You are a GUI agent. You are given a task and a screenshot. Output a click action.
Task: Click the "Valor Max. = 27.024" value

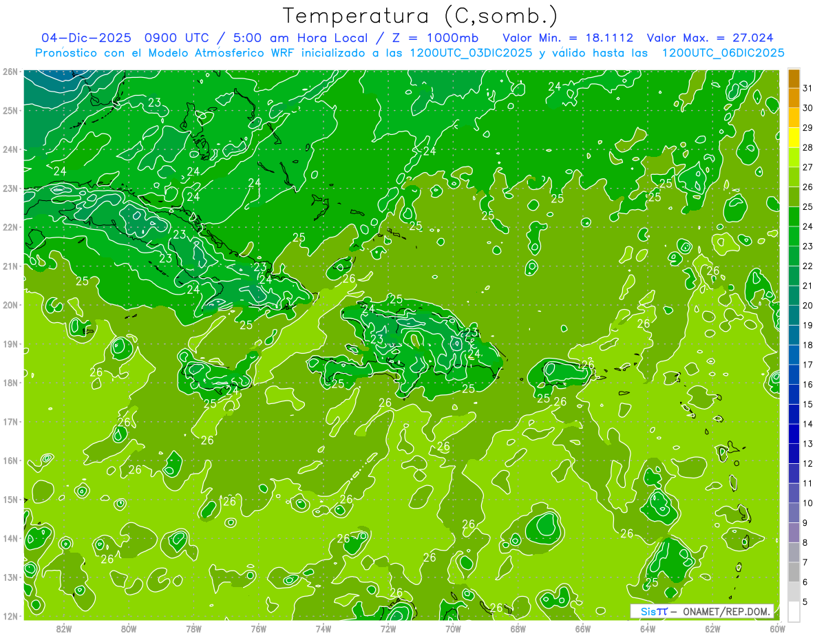click(x=710, y=37)
